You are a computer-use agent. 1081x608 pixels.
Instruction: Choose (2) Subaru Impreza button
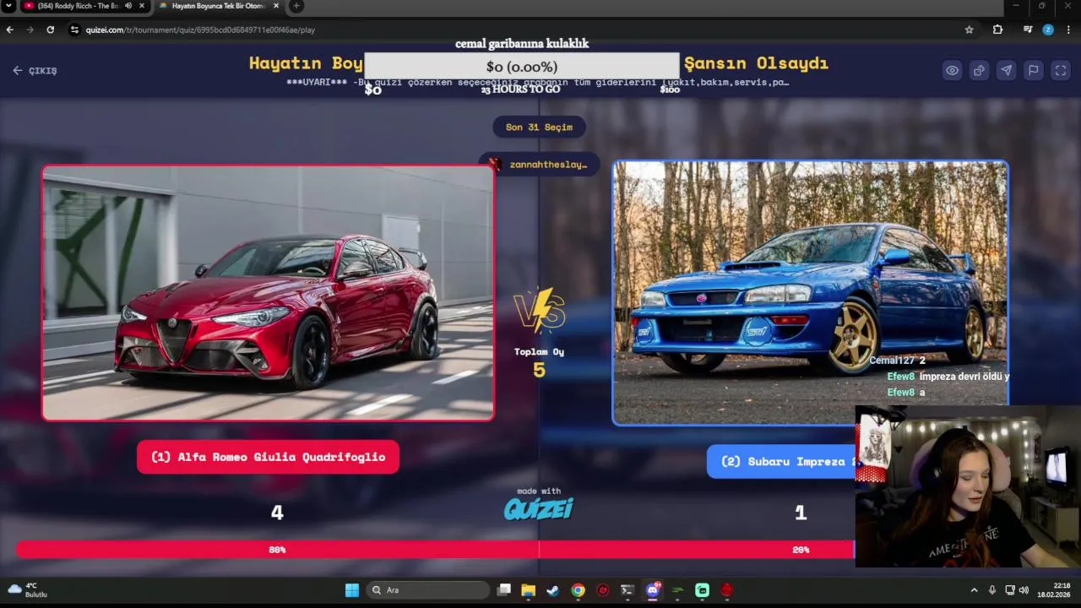click(x=781, y=462)
